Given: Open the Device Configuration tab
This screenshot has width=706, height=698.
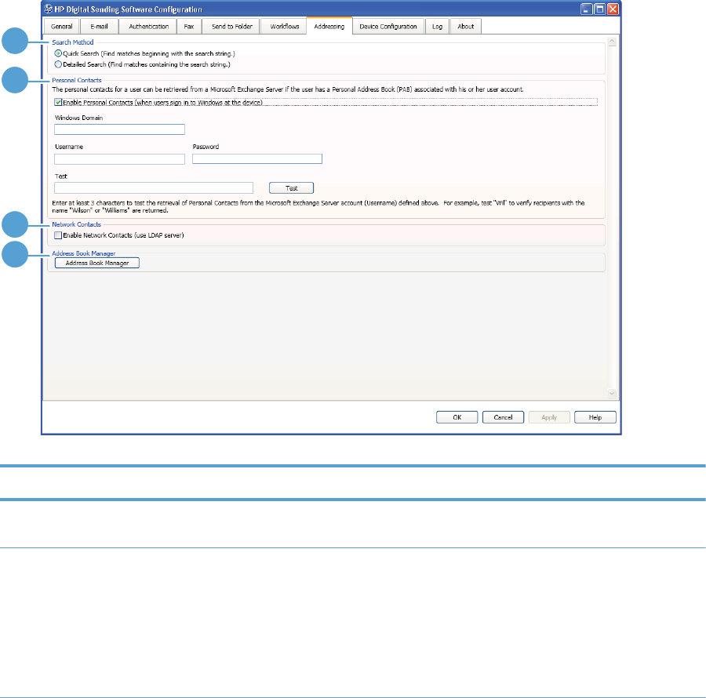Looking at the screenshot, I should [x=388, y=27].
